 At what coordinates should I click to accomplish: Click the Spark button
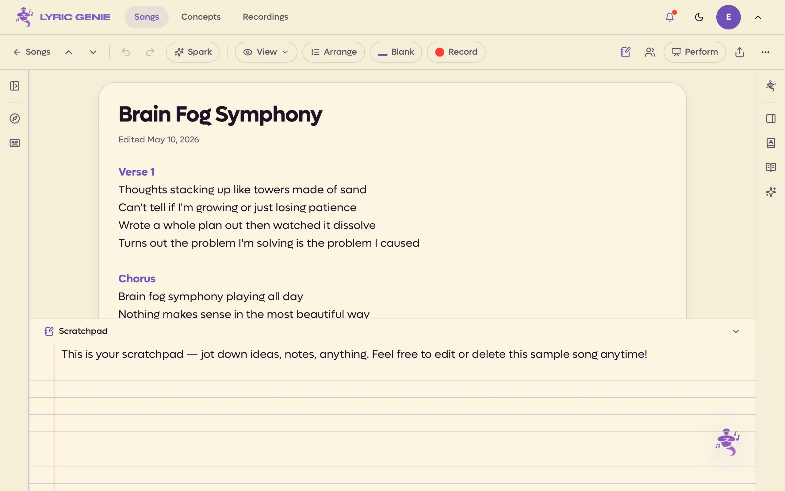point(193,52)
